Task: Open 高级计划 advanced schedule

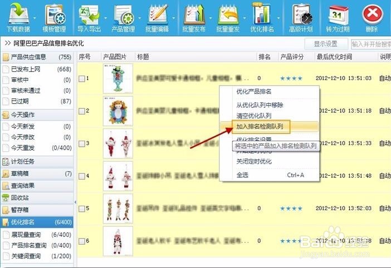Action: tap(301, 17)
